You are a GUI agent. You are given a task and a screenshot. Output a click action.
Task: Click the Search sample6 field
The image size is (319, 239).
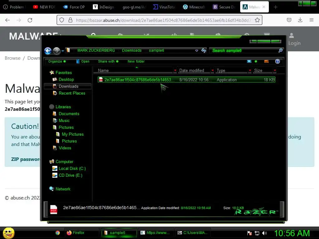point(244,50)
